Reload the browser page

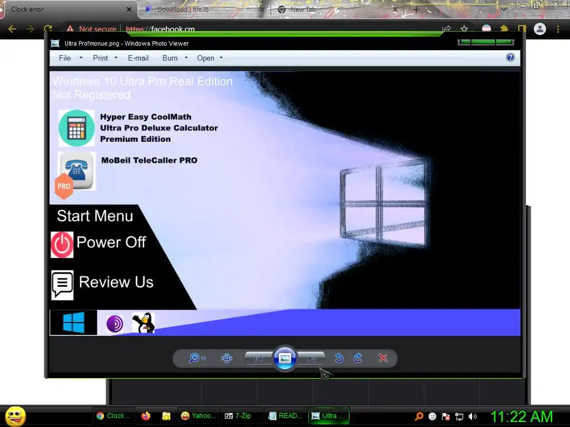(x=48, y=29)
